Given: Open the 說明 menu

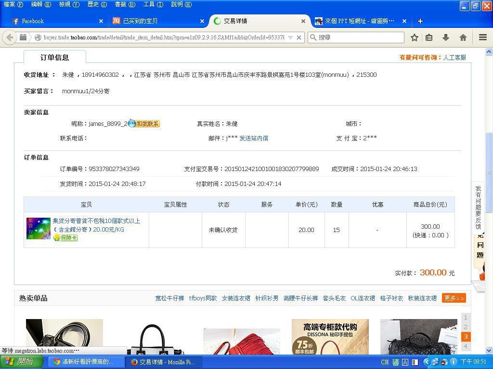Looking at the screenshot, I should point(181,4).
